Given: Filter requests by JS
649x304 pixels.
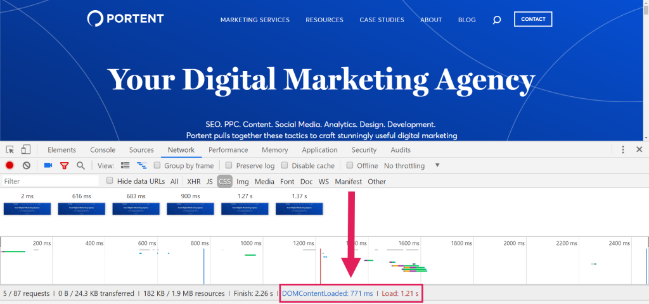Looking at the screenshot, I should point(209,181).
